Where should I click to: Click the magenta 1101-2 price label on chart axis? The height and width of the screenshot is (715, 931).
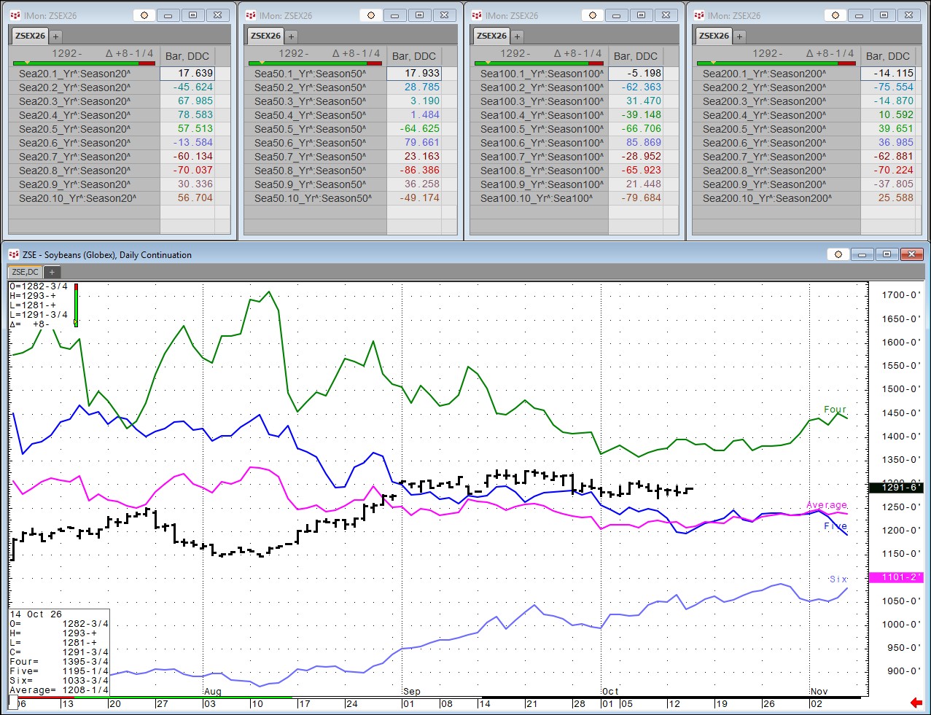[x=897, y=577]
